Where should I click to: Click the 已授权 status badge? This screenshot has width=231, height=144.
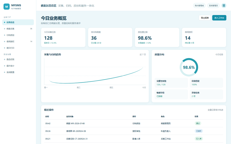click(199, 131)
